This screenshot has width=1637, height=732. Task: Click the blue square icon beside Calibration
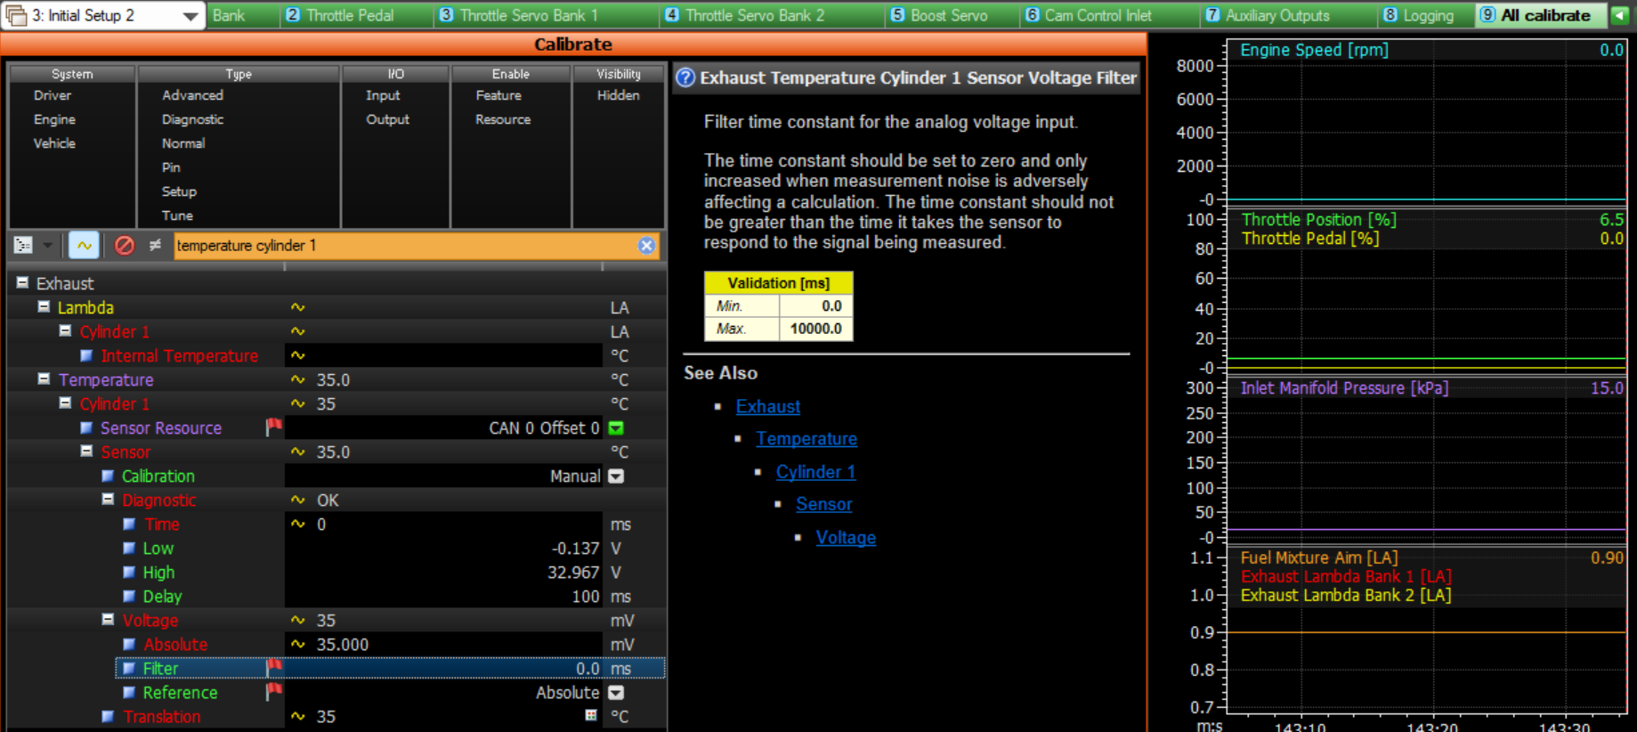tap(108, 476)
